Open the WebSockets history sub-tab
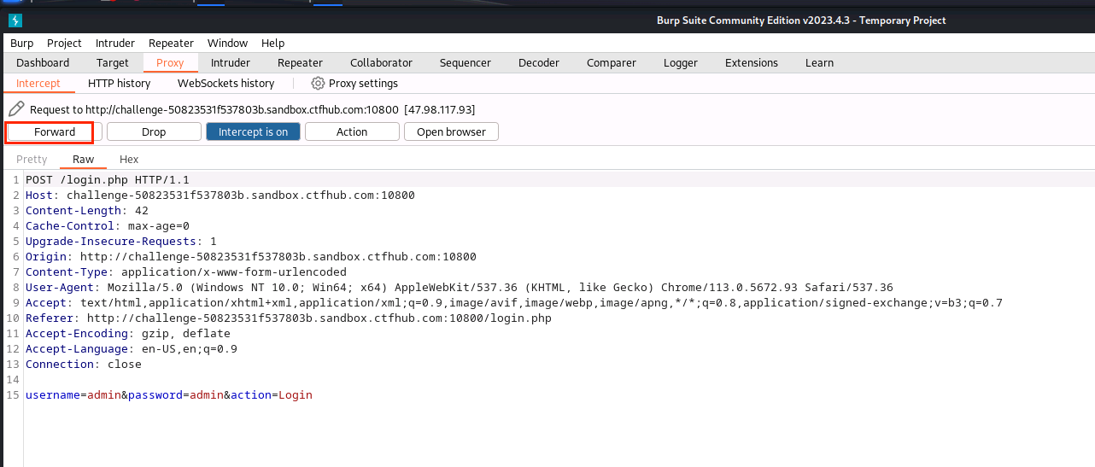Image resolution: width=1095 pixels, height=467 pixels. [x=226, y=83]
